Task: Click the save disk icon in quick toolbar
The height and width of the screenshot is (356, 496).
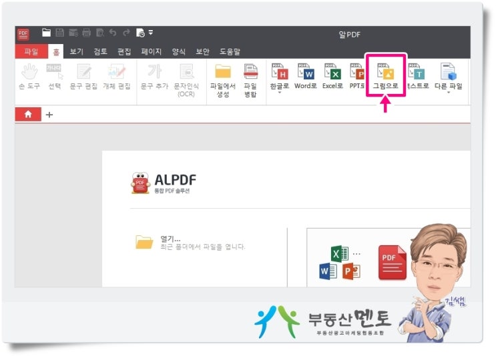Action: (x=60, y=33)
